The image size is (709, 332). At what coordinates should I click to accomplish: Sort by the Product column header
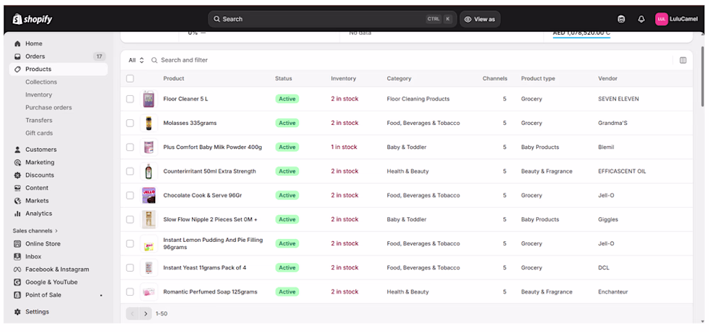click(x=174, y=79)
